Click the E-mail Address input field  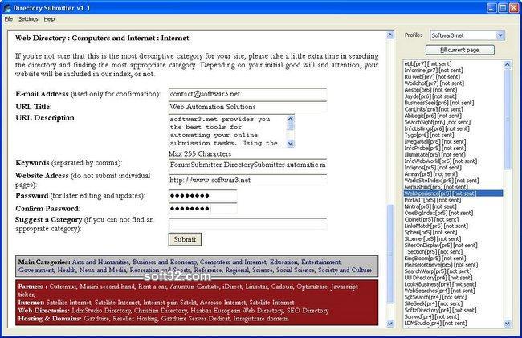(247, 94)
